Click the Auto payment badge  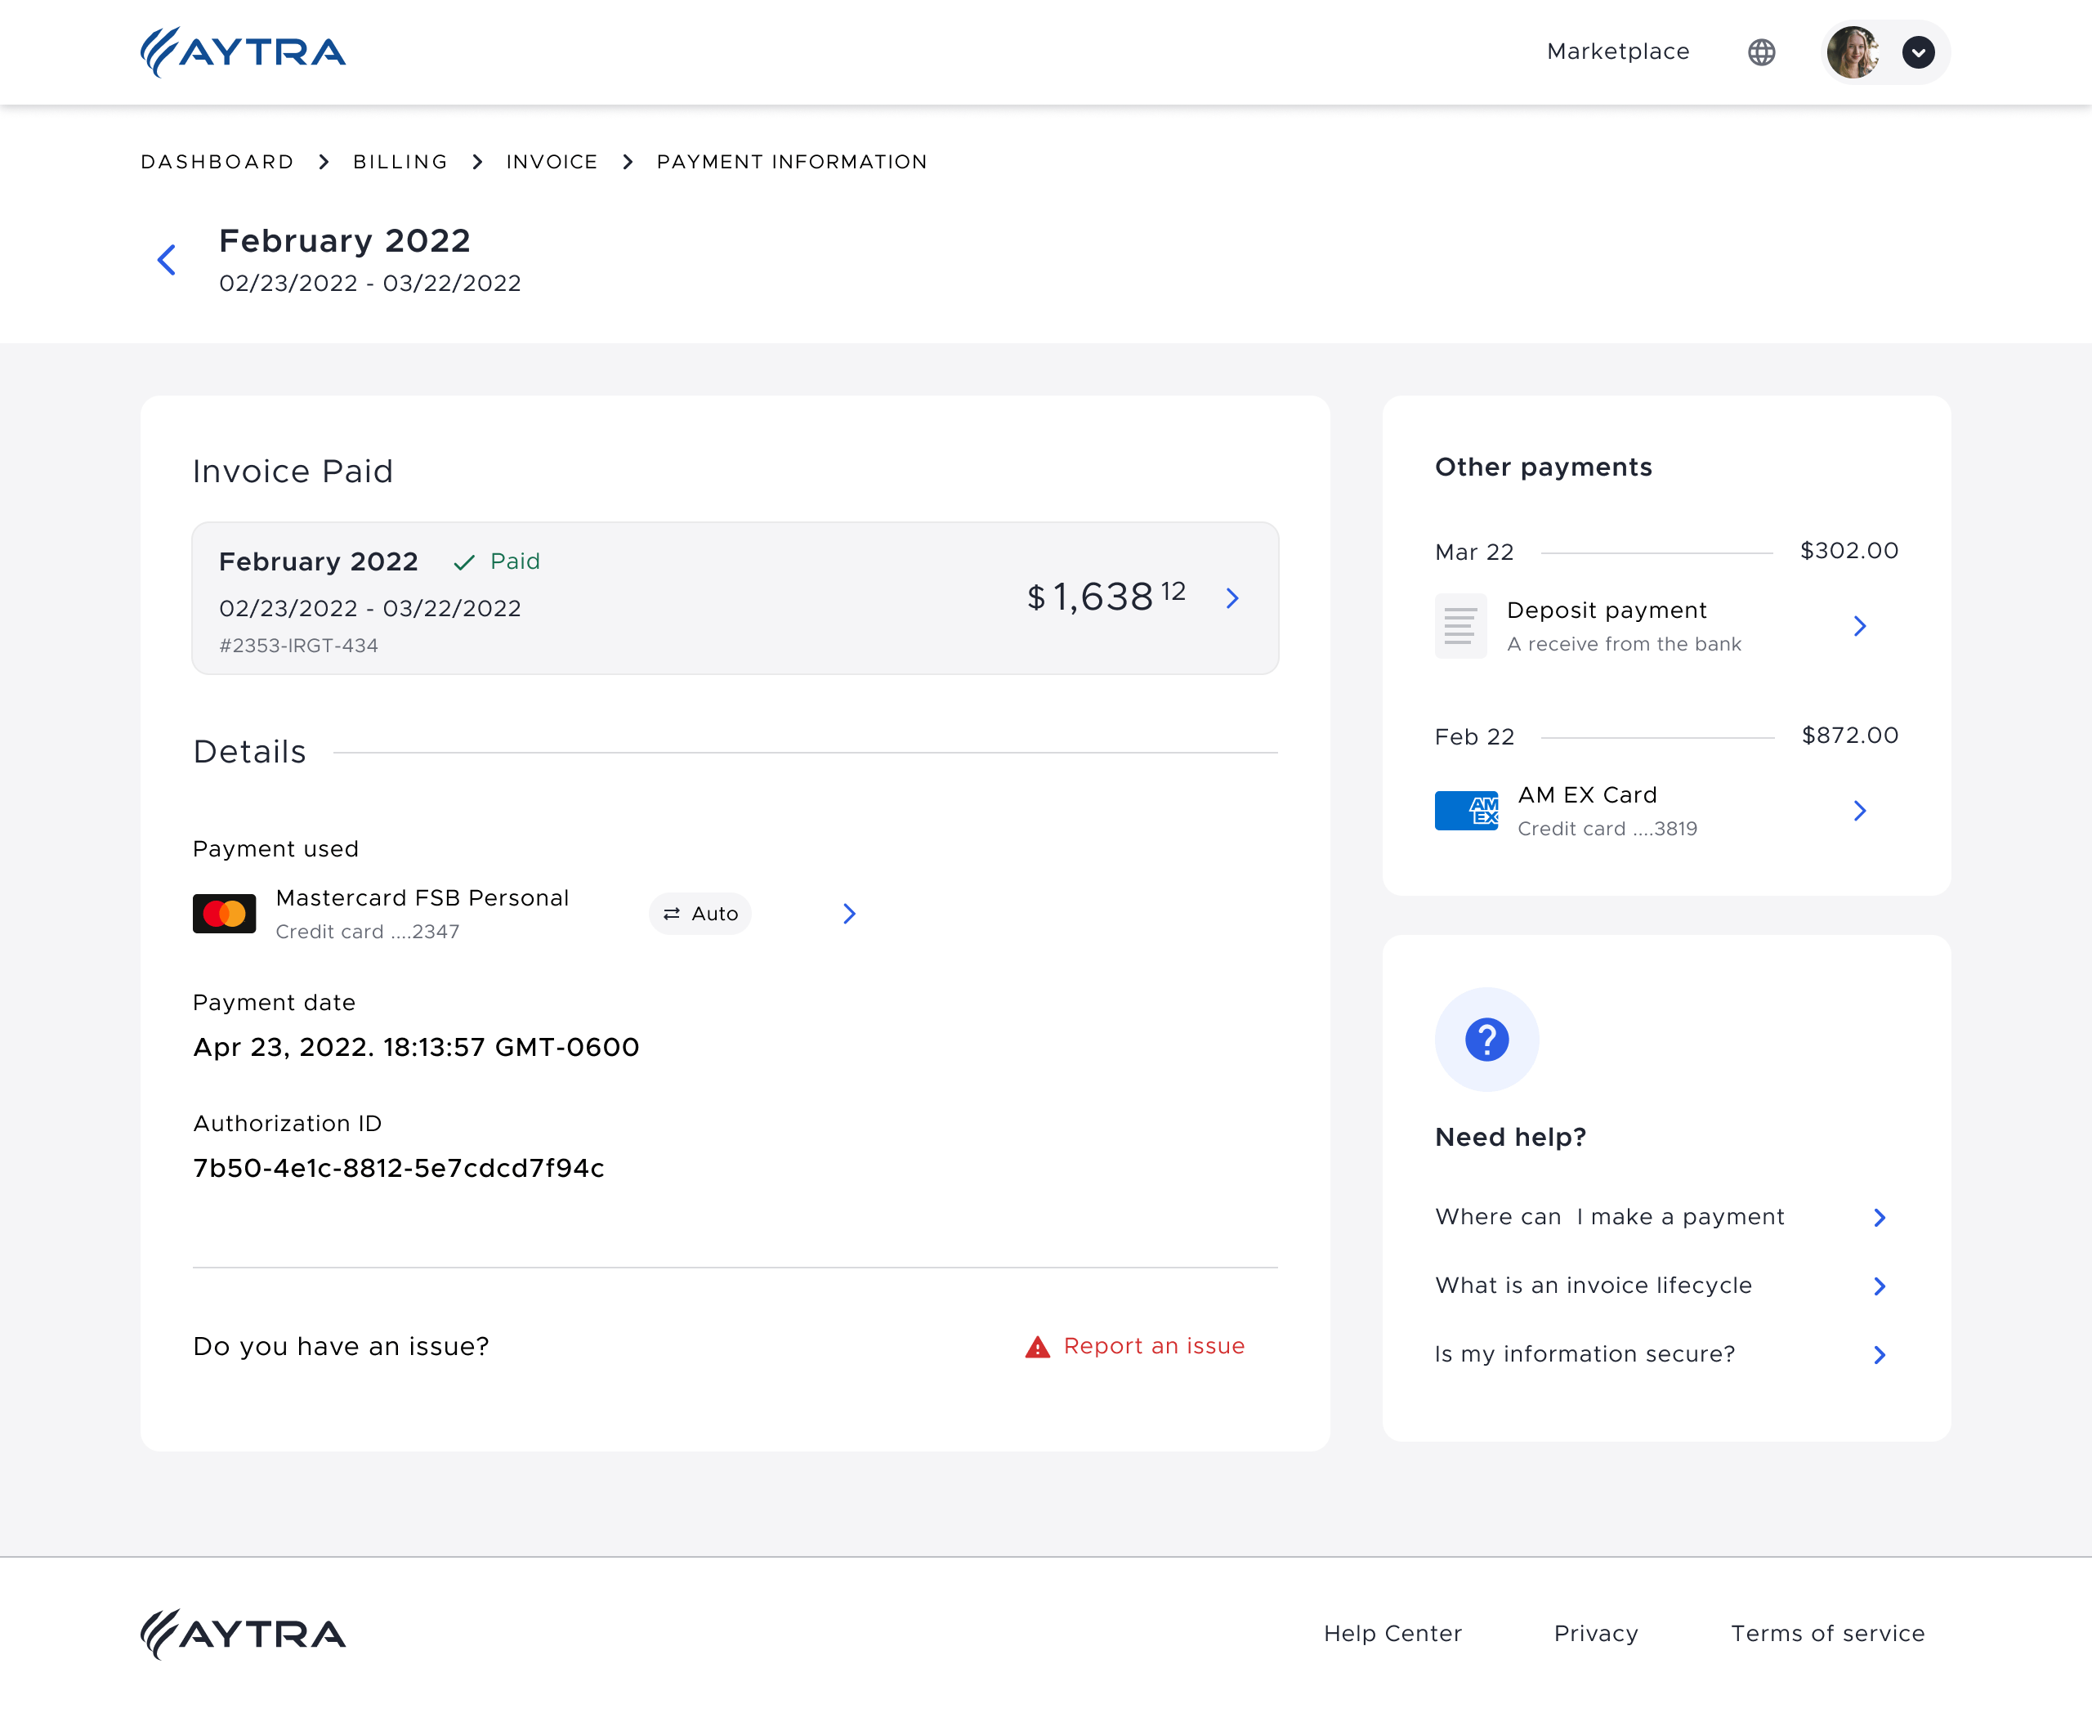(700, 914)
